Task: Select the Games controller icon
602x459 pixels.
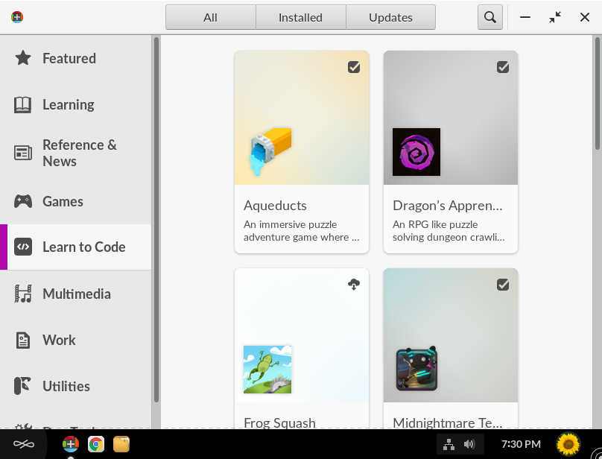Action: pos(23,201)
